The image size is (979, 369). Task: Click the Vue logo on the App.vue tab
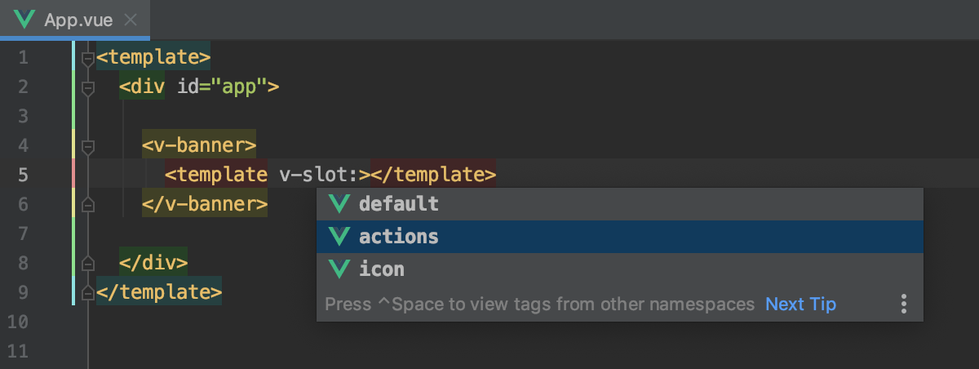(23, 20)
